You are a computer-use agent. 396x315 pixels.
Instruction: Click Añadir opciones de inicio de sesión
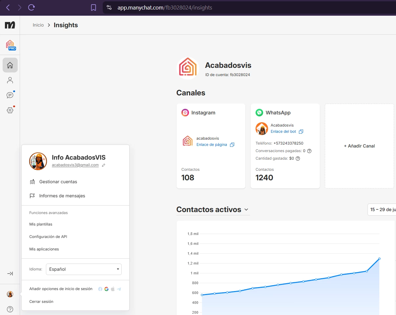61,289
